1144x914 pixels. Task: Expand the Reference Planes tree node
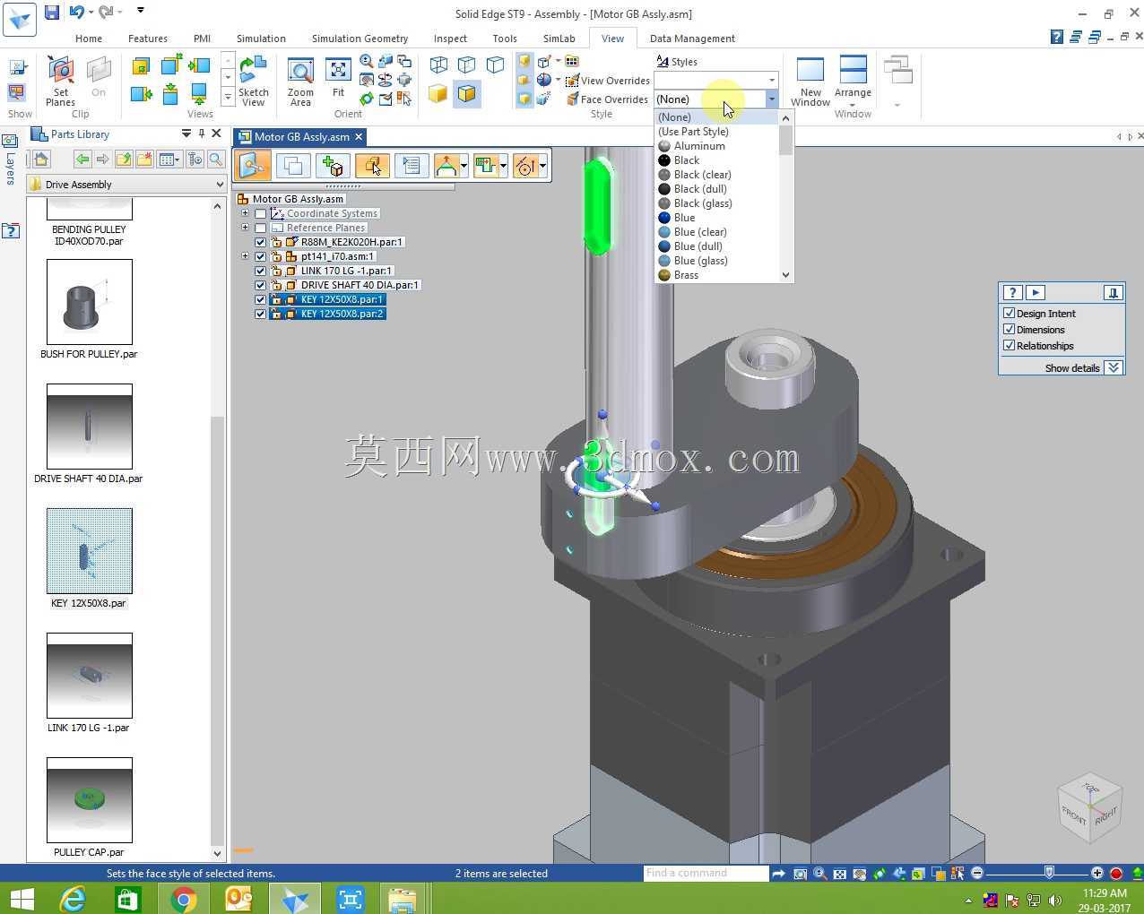pyautogui.click(x=245, y=228)
